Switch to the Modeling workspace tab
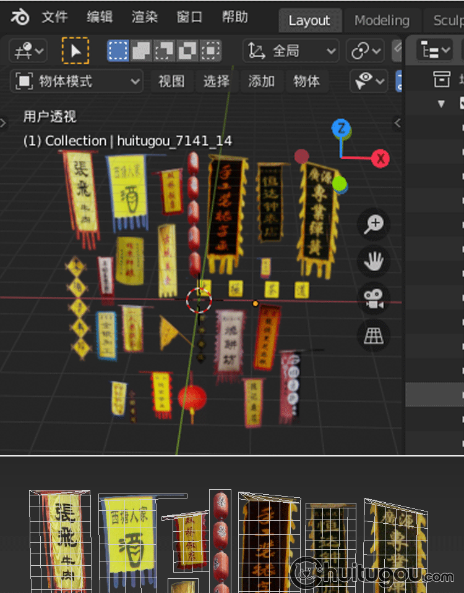This screenshot has height=593, width=464. (382, 20)
